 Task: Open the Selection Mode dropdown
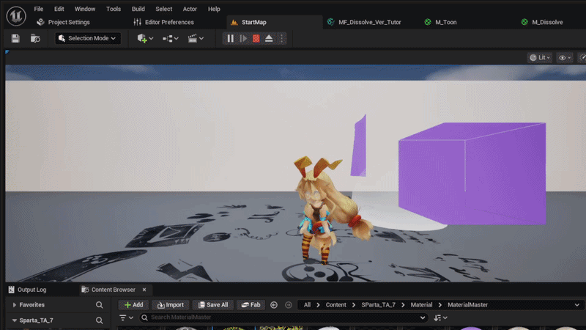[88, 38]
